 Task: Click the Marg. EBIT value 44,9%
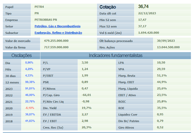point(162,82)
